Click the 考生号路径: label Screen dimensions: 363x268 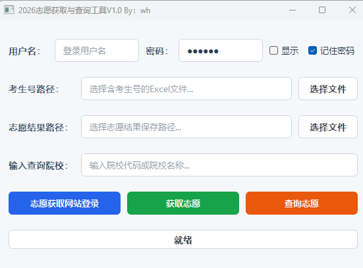[34, 89]
